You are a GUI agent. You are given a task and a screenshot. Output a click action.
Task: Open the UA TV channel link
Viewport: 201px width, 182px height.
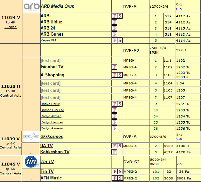click(x=46, y=146)
